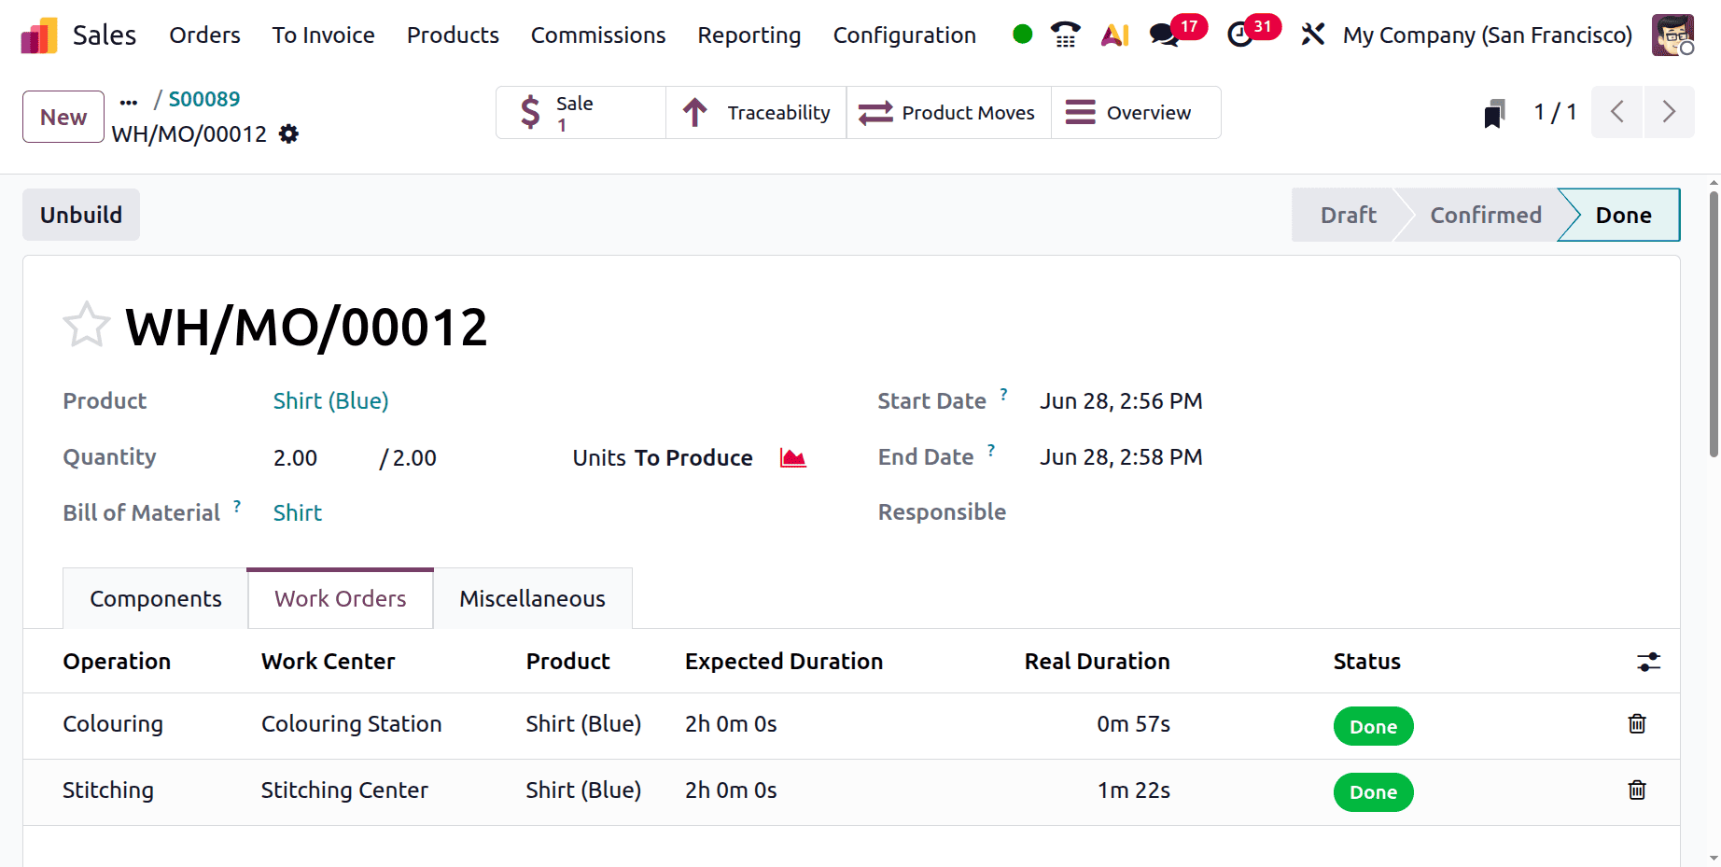Open the VoIP phone icon
1721x867 pixels.
(x=1065, y=35)
